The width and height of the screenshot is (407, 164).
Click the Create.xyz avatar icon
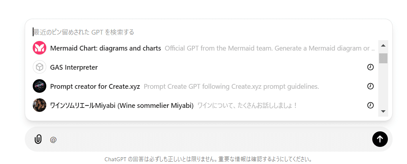[40, 86]
